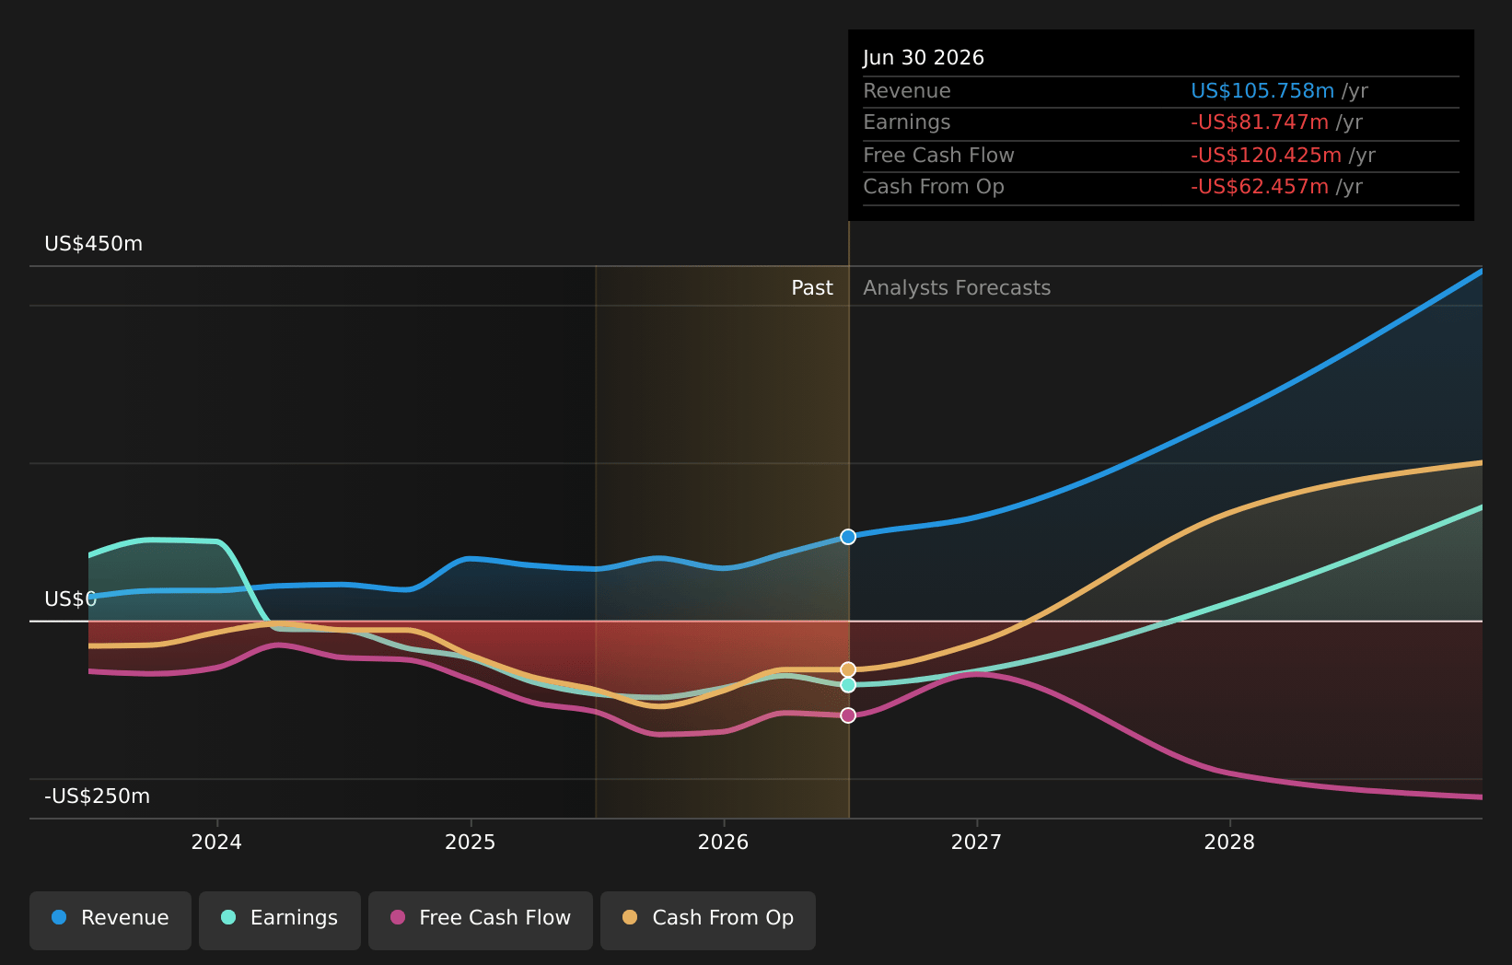Click the Past section label
1512x965 pixels.
tap(812, 288)
